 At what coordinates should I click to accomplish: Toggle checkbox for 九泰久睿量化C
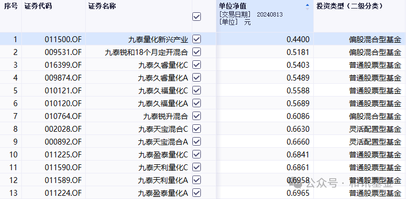tap(197, 65)
